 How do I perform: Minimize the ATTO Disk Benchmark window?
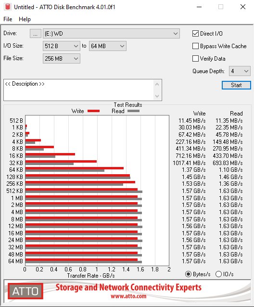pyautogui.click(x=199, y=7)
